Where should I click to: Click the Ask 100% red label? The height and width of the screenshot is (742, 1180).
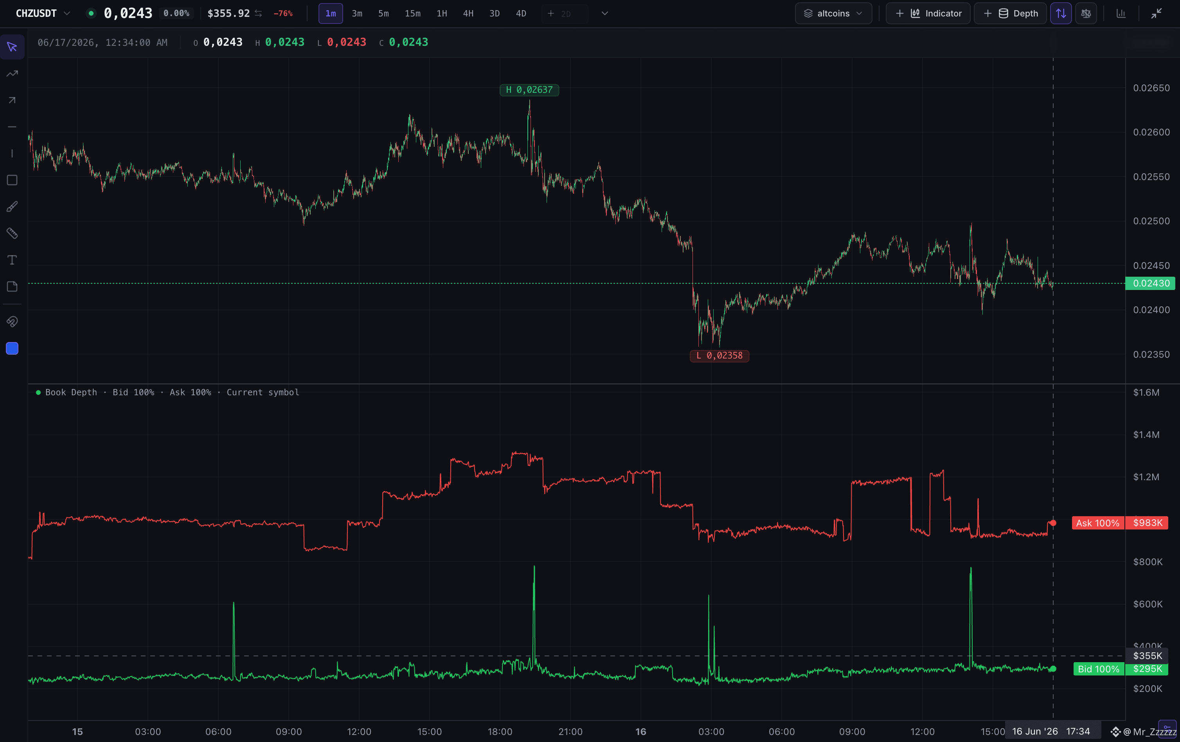(x=1098, y=523)
